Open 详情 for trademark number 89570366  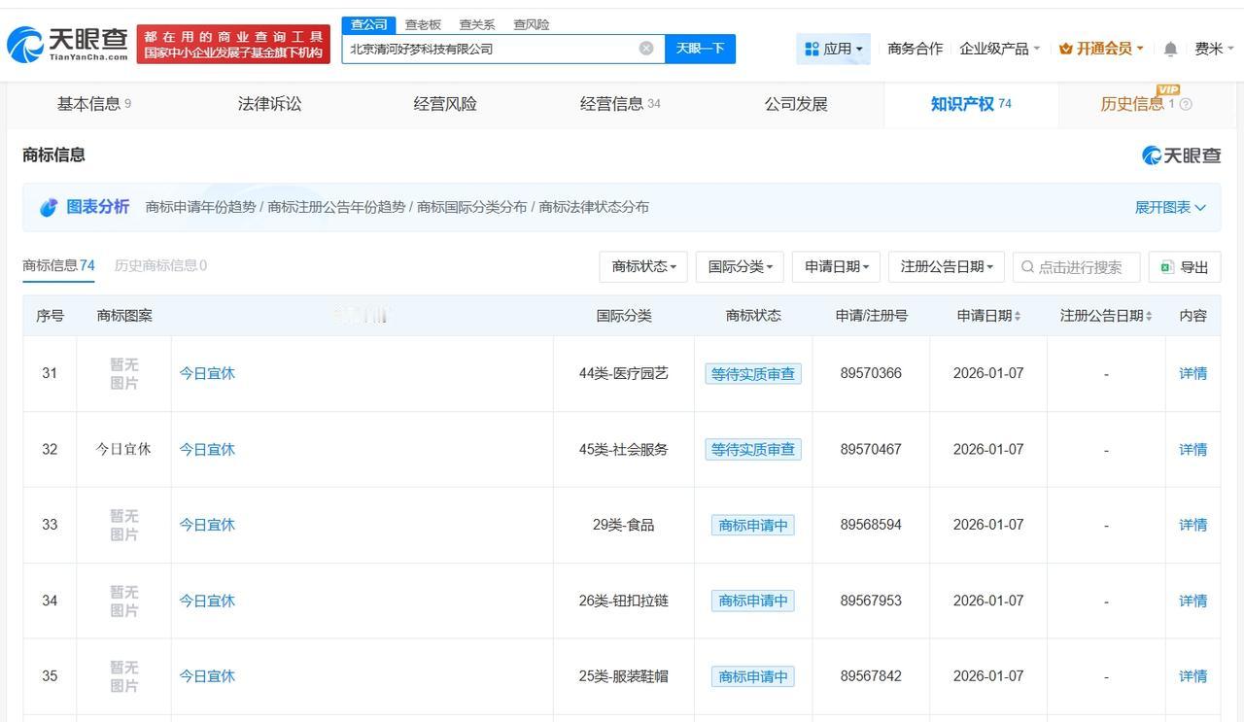pyautogui.click(x=1192, y=373)
